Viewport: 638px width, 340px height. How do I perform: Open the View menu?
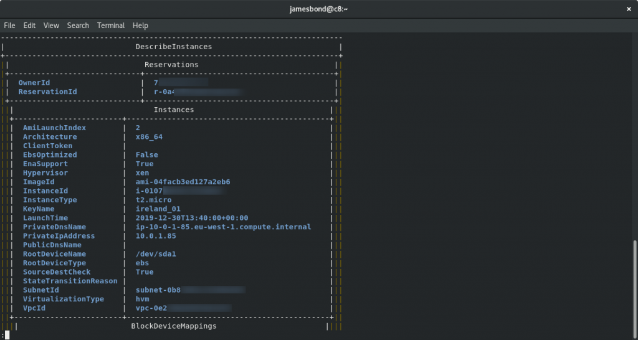(x=51, y=25)
